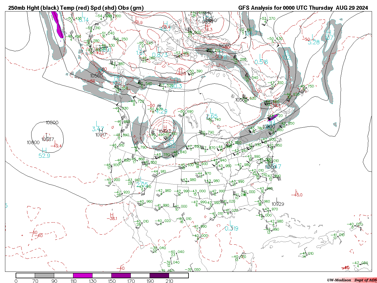Click the magenta 110–130 speed legend swatch

coord(83,275)
